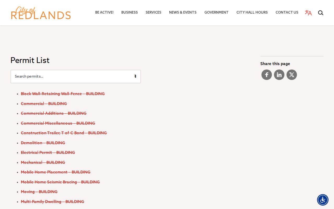
Task: Open the Government menu
Action: [x=216, y=13]
